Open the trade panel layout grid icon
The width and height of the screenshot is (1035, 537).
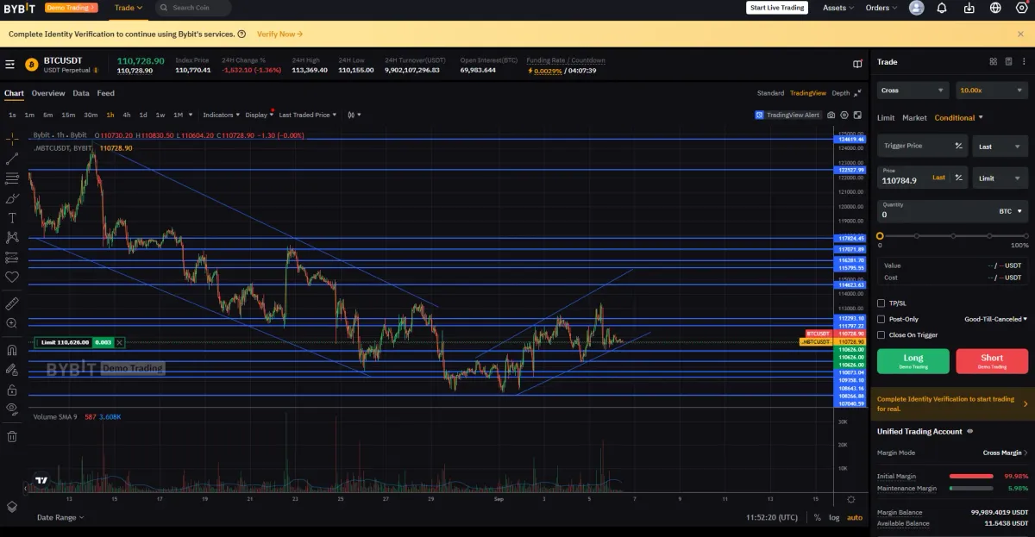[993, 62]
